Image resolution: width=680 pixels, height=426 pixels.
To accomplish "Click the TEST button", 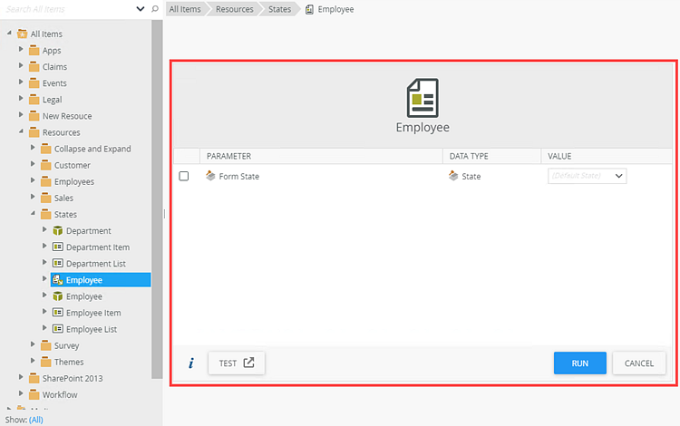I will (x=237, y=363).
